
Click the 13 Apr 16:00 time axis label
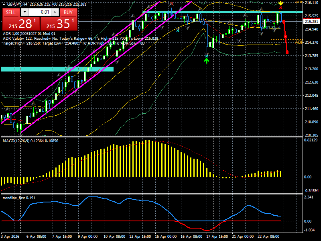pos(140,237)
